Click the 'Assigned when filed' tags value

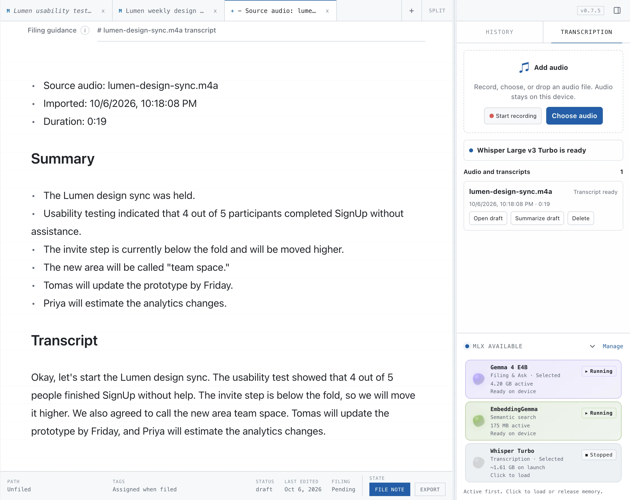coord(145,489)
